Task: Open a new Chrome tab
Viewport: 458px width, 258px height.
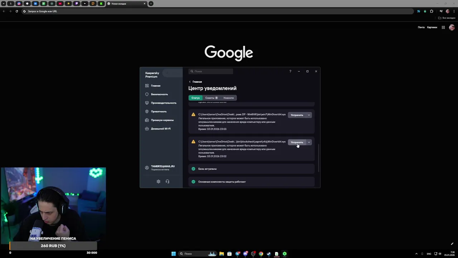Action: coord(151,4)
